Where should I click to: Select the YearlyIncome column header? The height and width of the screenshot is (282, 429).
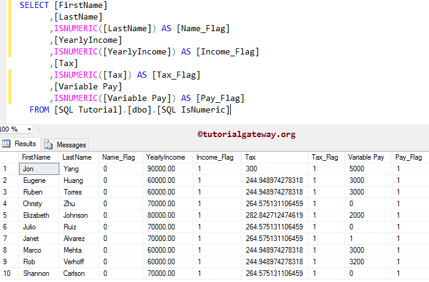[168, 157]
